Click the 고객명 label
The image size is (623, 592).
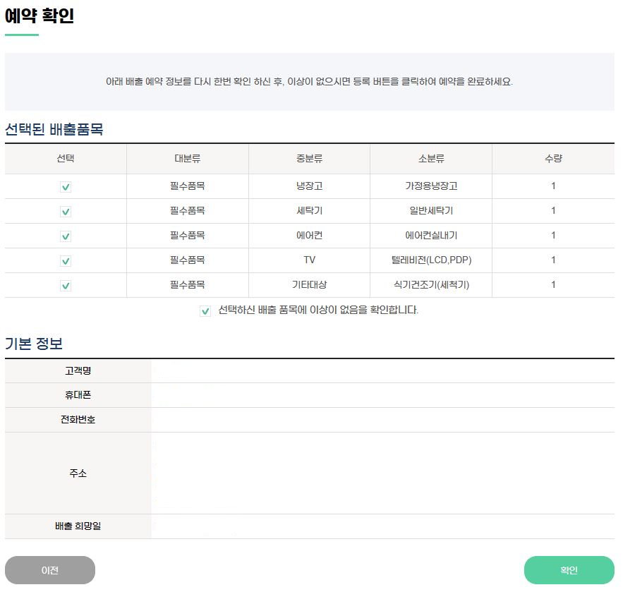click(78, 370)
